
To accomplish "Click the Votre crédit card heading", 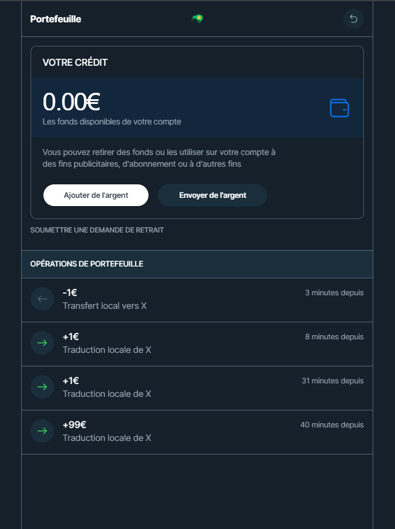I will click(75, 62).
